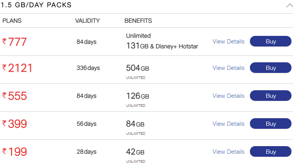Image resolution: width=293 pixels, height=165 pixels.
Task: Buy the ₹199 plan
Action: (271, 151)
